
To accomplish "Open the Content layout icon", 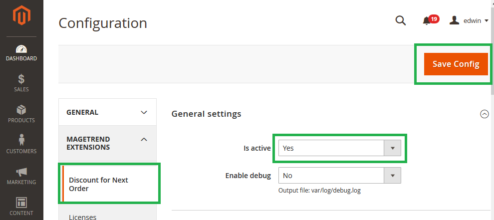I will tap(21, 203).
